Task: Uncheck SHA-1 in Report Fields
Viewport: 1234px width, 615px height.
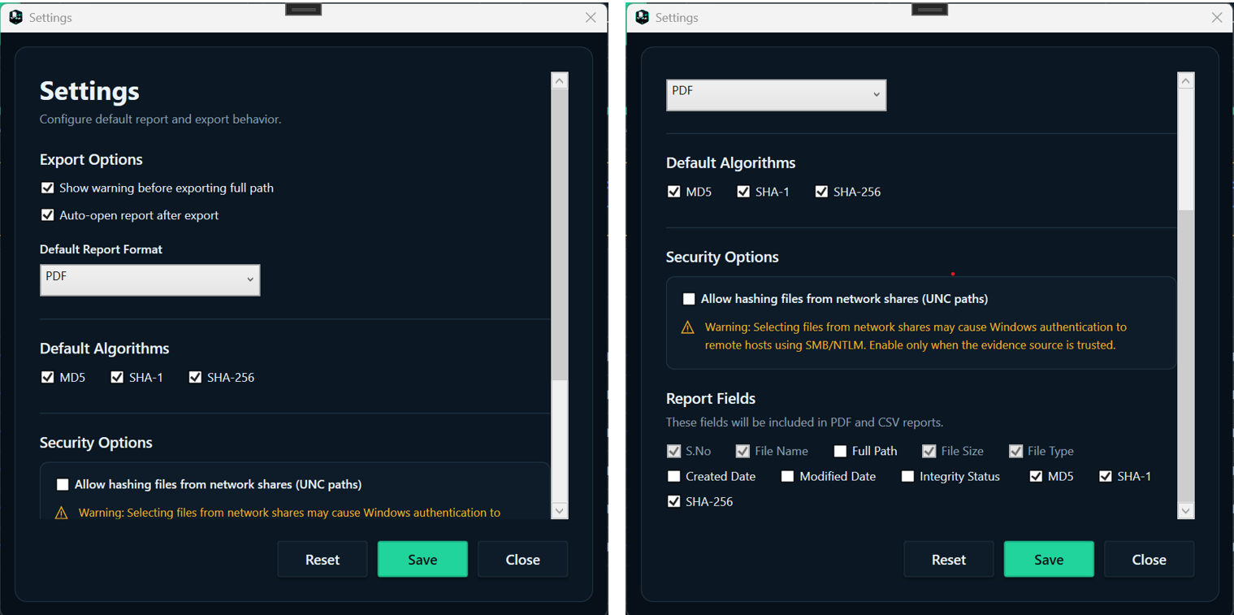Action: 1105,476
